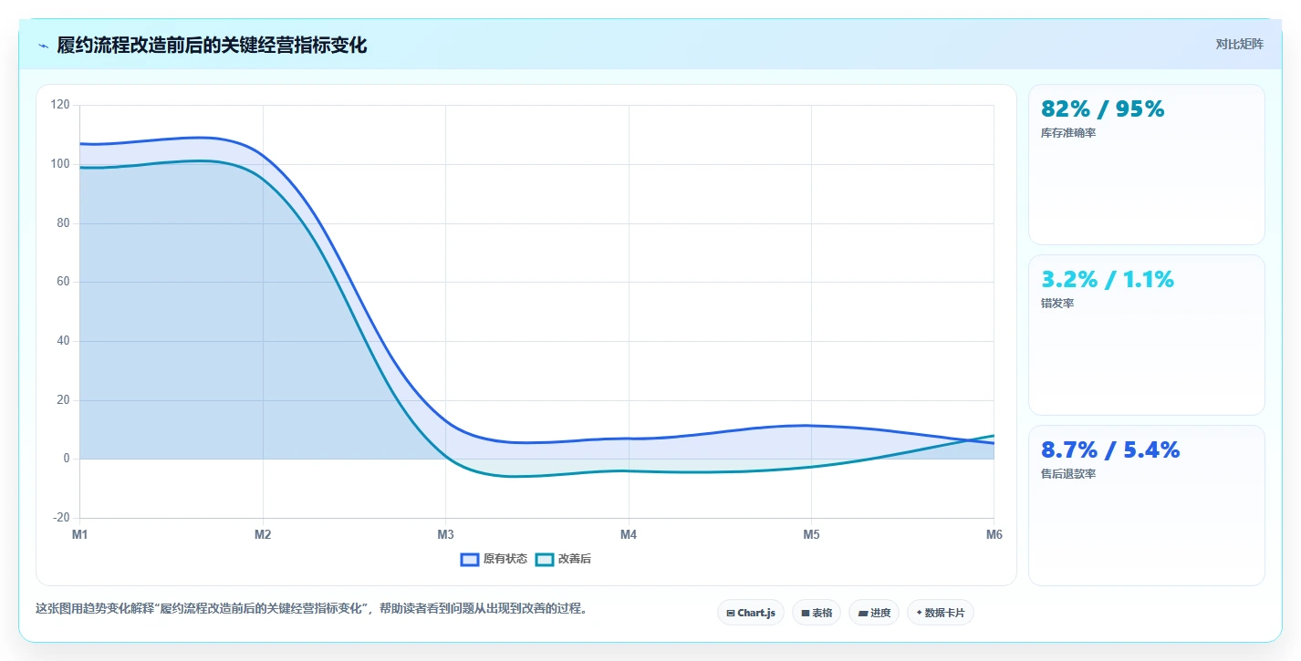Click the M3 x-axis label

[x=445, y=535]
